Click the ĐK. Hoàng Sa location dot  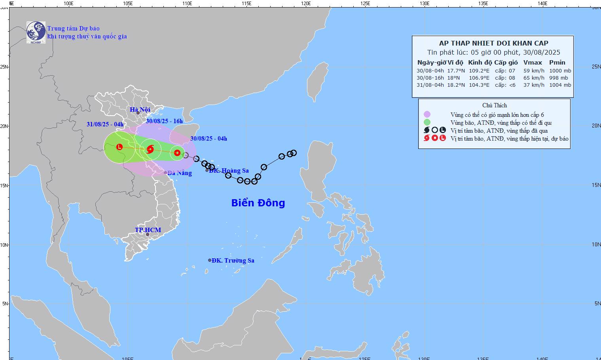coord(207,170)
